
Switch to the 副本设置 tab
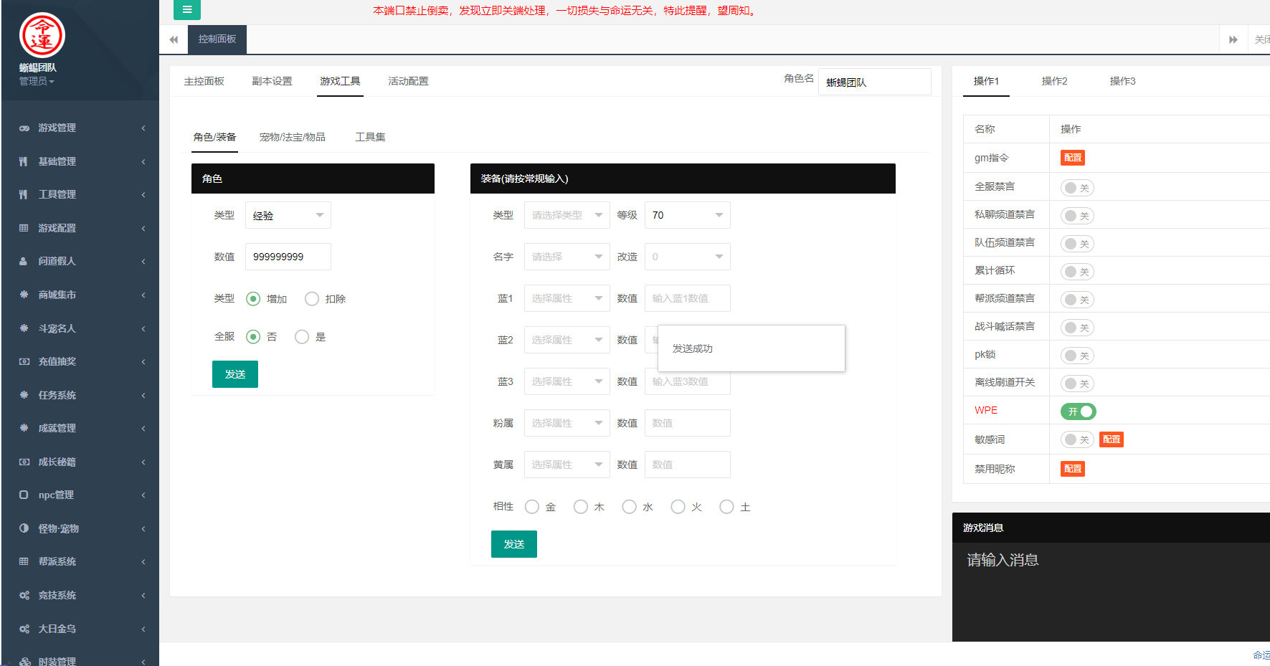272,81
